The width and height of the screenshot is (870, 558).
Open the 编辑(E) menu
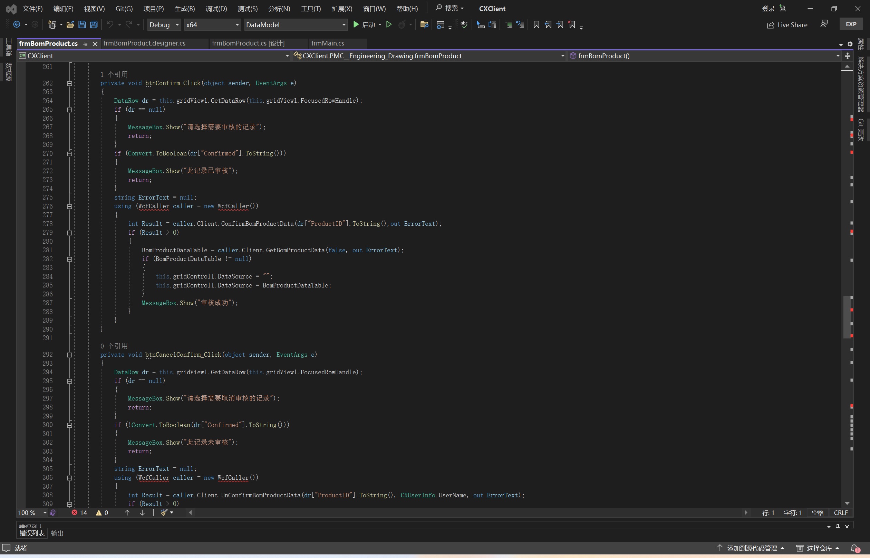point(63,8)
